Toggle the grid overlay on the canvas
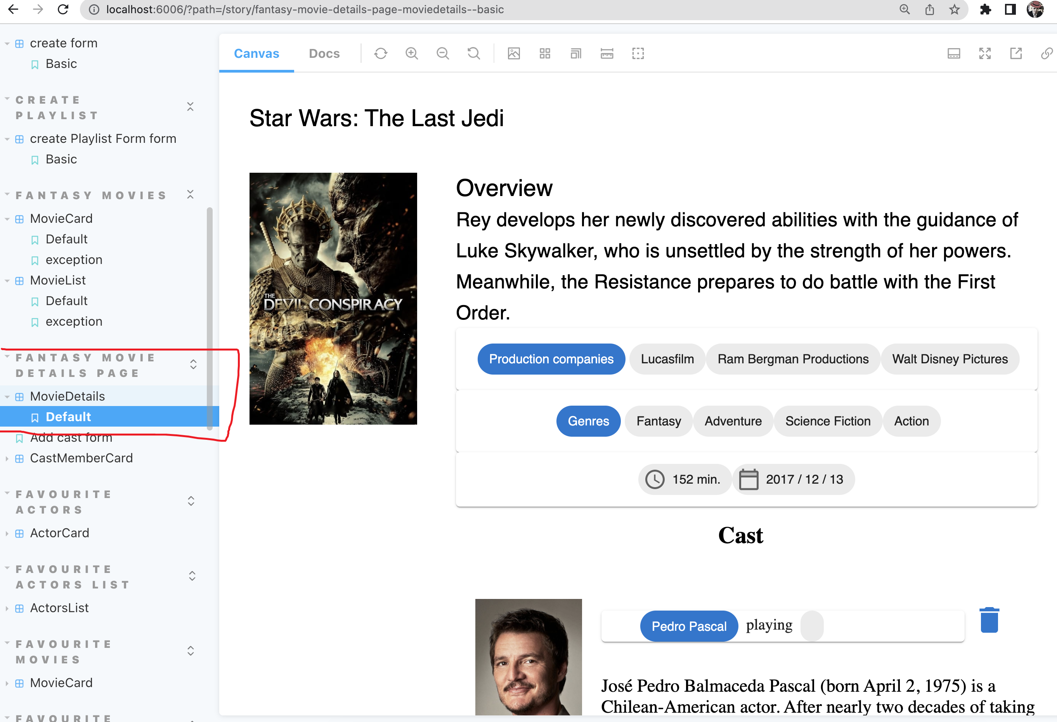This screenshot has width=1057, height=722. tap(544, 54)
